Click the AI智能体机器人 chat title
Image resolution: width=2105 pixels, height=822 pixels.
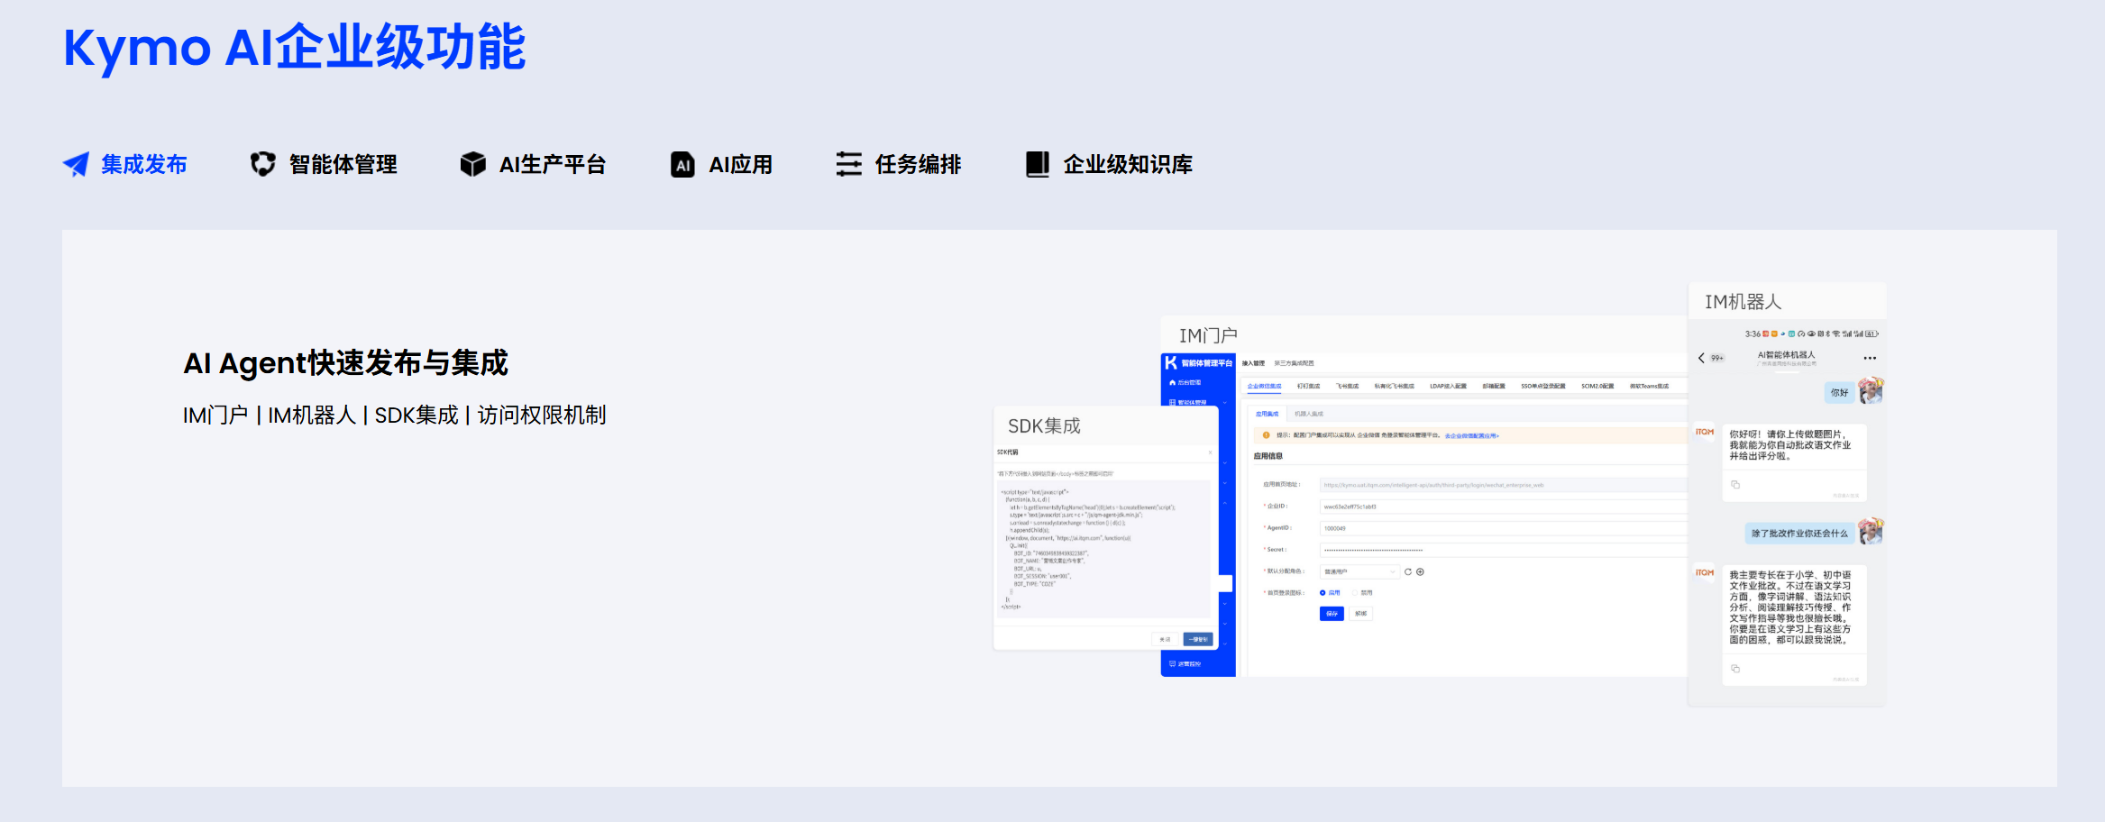coord(1787,355)
